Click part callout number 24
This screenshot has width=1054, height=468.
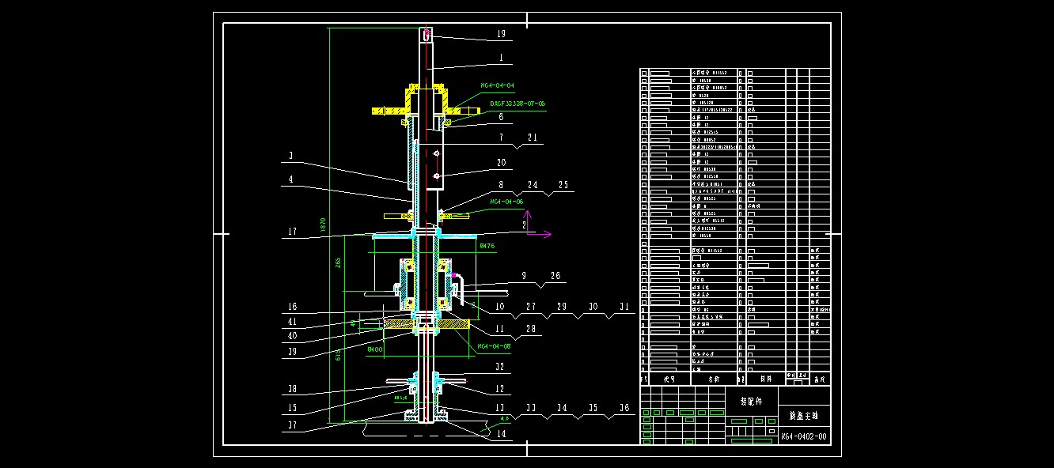pyautogui.click(x=533, y=185)
